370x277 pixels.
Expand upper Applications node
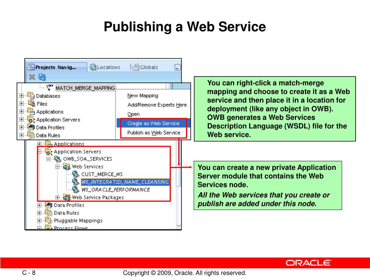[x=21, y=111]
